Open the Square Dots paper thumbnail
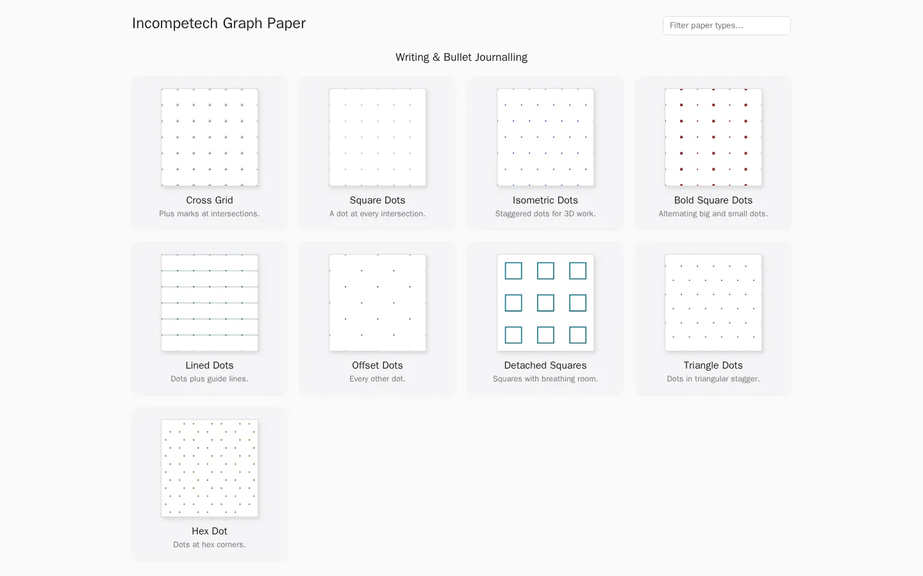Viewport: 923px width, 576px height. tap(378, 138)
